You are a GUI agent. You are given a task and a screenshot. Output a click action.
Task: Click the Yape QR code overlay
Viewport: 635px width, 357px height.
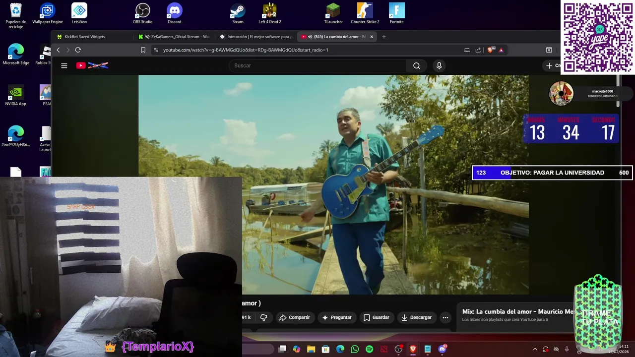(598, 37)
